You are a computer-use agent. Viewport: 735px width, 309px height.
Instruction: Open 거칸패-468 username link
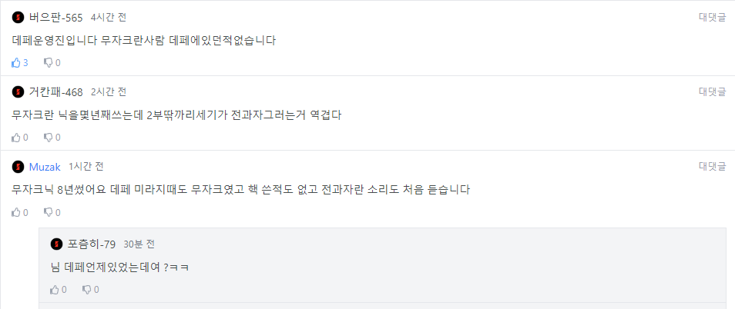[x=55, y=92]
